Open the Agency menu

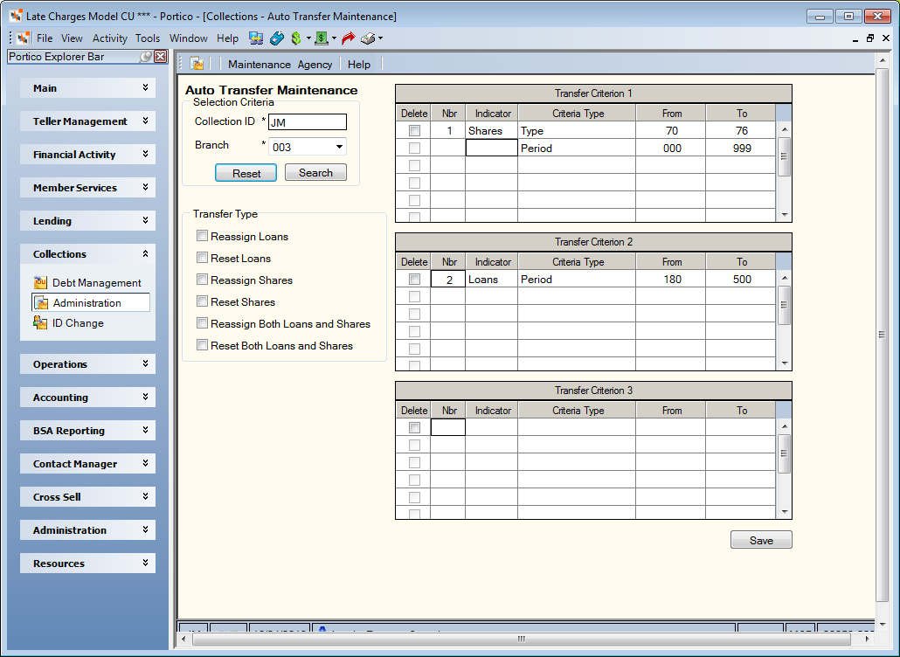coord(315,65)
